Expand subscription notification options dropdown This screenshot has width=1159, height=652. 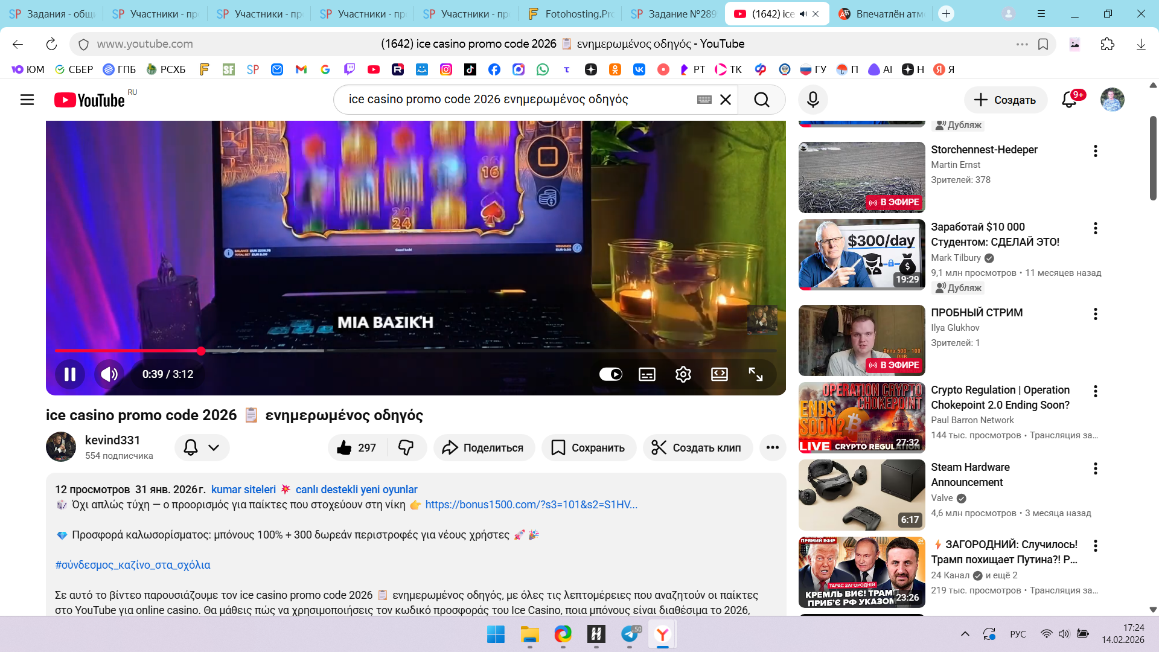click(x=213, y=447)
